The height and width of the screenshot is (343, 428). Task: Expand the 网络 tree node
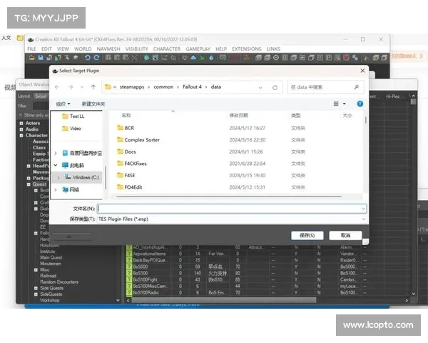point(56,189)
